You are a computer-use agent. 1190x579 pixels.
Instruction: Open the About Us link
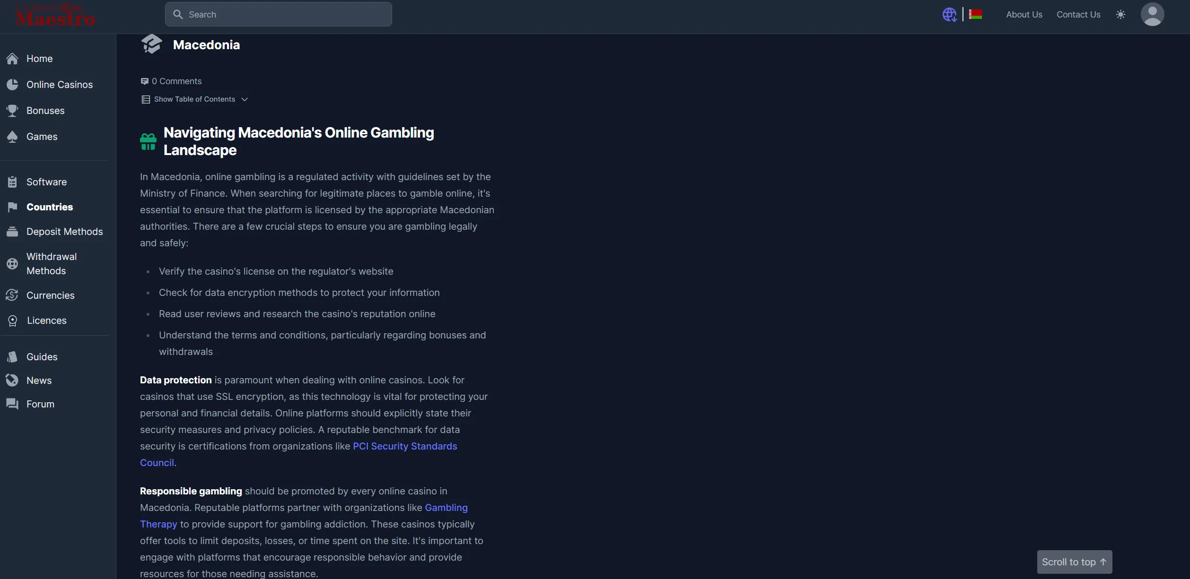tap(1024, 15)
